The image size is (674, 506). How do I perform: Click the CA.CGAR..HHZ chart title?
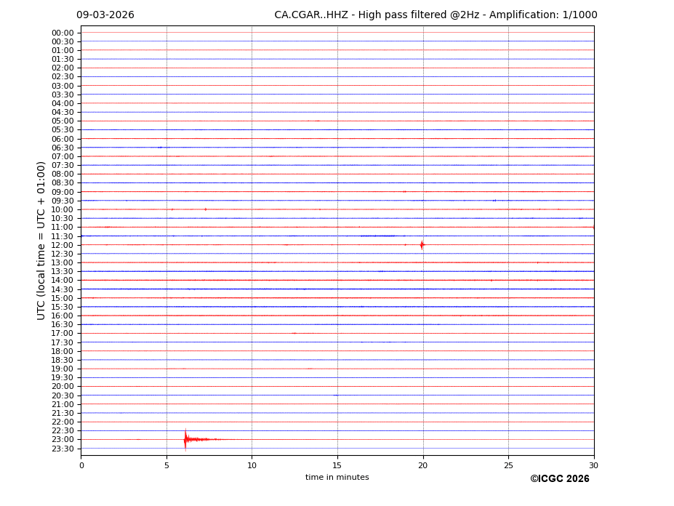pos(436,15)
